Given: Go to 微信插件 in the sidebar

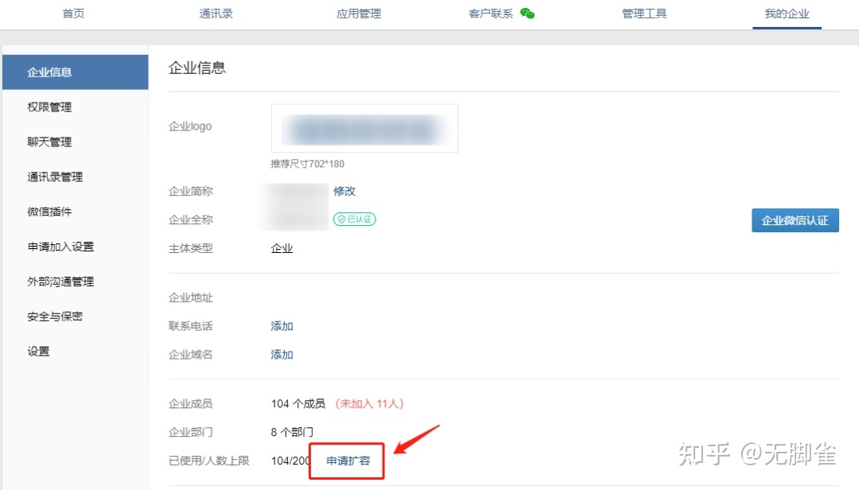Looking at the screenshot, I should [49, 212].
